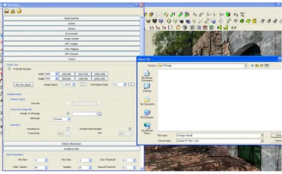
Task: Open the VFB Mode dropdown
Action: point(62,119)
